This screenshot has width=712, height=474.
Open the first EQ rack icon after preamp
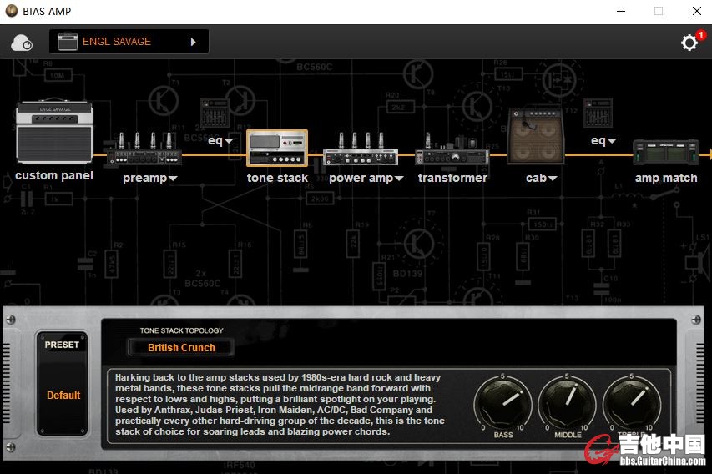pos(215,113)
